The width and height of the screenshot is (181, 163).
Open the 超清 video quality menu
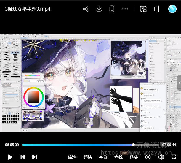(88, 157)
